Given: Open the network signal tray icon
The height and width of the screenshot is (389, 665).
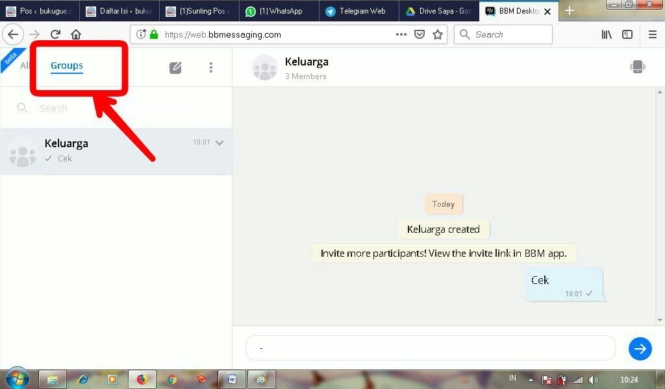Looking at the screenshot, I should pos(577,380).
